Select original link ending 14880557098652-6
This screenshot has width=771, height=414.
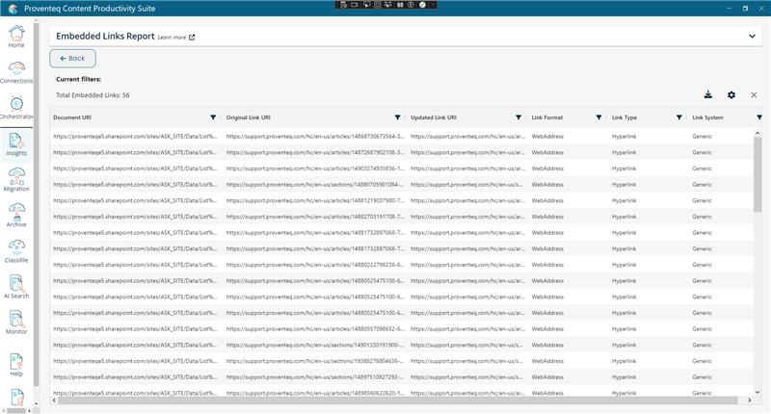pos(315,329)
